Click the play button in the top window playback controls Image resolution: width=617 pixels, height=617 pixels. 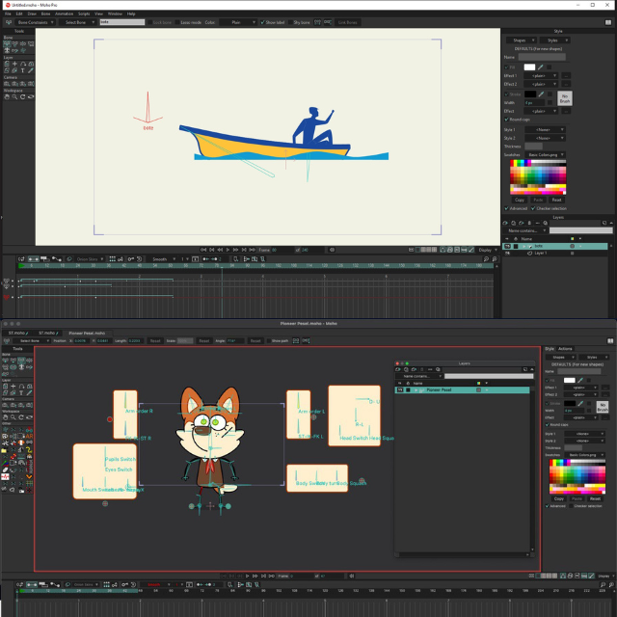pyautogui.click(x=228, y=250)
